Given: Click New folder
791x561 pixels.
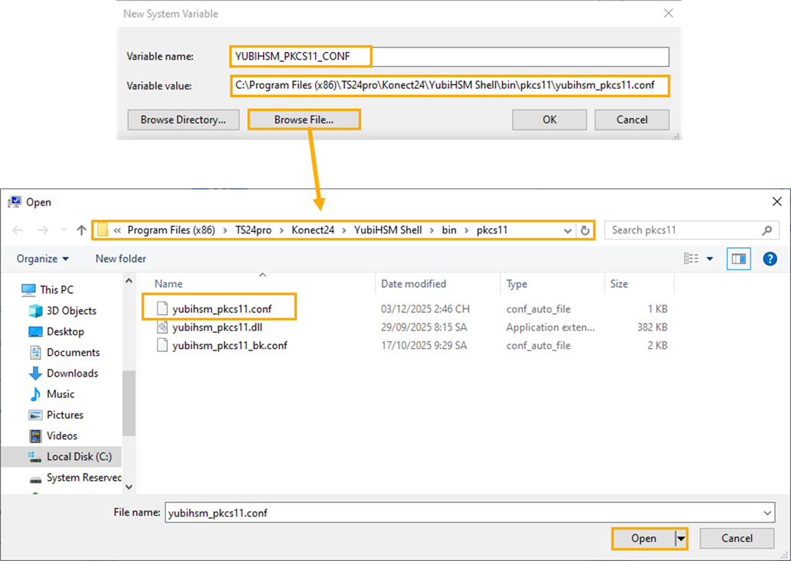Looking at the screenshot, I should (x=121, y=259).
